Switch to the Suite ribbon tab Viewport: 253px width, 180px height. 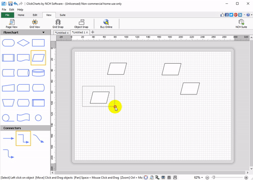(62, 15)
